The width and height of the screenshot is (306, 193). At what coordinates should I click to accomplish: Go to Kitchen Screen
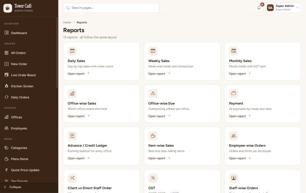pyautogui.click(x=29, y=86)
